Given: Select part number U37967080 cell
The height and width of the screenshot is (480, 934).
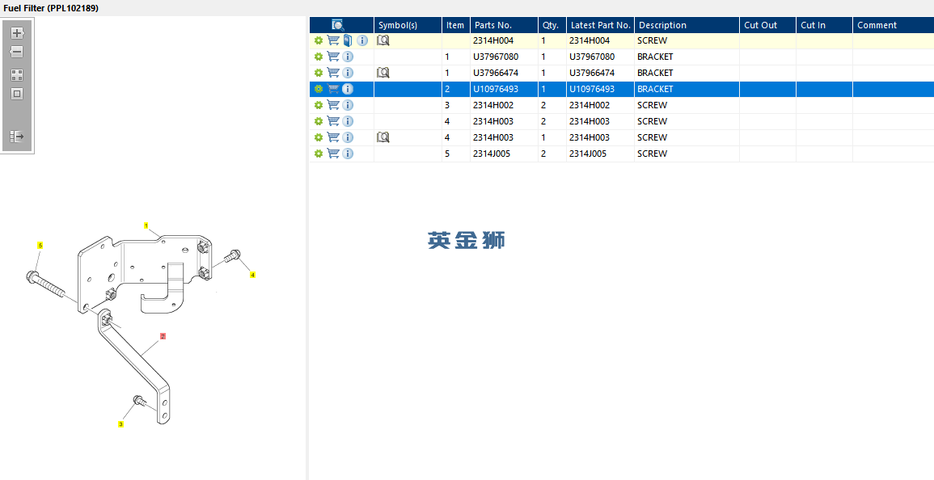Looking at the screenshot, I should click(496, 57).
